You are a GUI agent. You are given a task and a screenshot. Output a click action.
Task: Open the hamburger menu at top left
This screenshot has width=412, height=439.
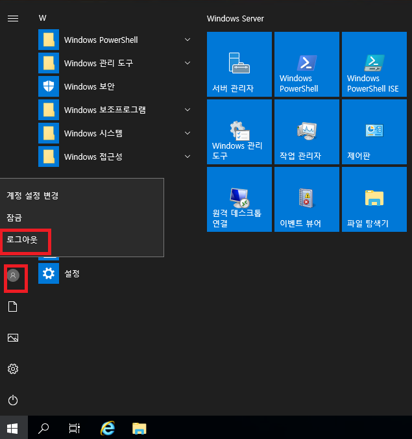(13, 18)
